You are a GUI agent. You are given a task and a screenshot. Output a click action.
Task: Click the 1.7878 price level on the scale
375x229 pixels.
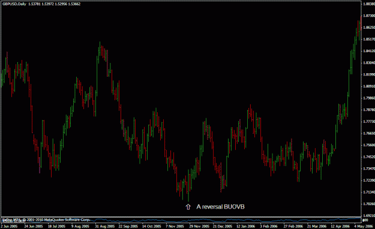click(x=369, y=110)
